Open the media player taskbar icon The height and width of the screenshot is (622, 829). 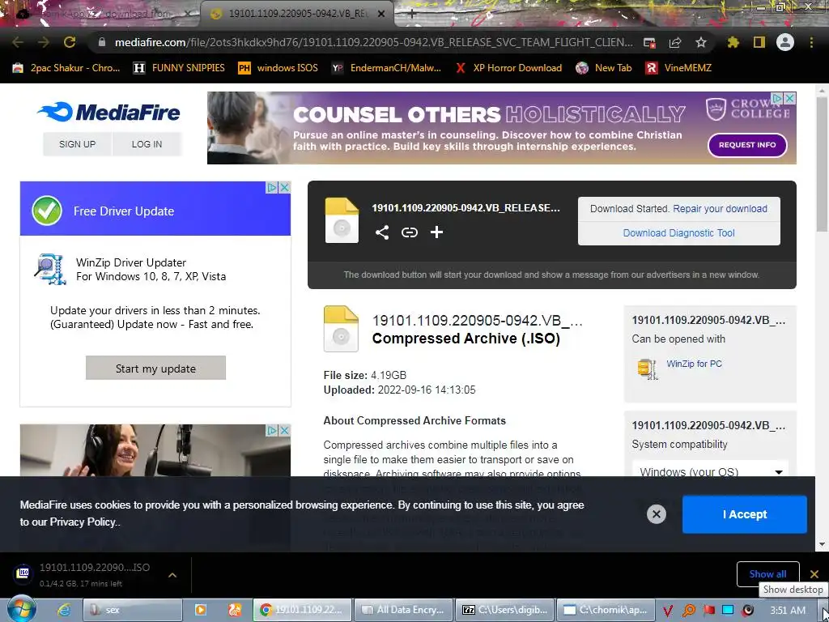point(201,610)
